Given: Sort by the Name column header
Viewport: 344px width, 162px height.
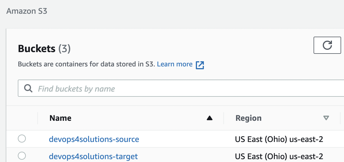Looking at the screenshot, I should [x=60, y=118].
